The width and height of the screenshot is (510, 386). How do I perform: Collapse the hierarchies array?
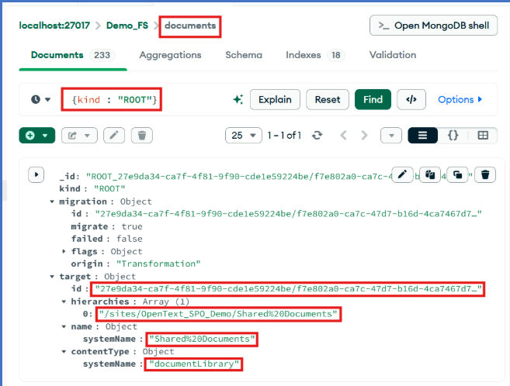coord(64,302)
